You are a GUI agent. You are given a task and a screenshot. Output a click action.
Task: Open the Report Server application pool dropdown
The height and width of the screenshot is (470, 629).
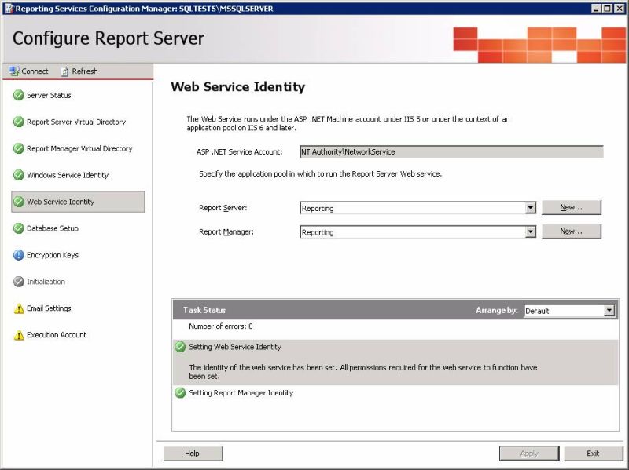(x=530, y=207)
